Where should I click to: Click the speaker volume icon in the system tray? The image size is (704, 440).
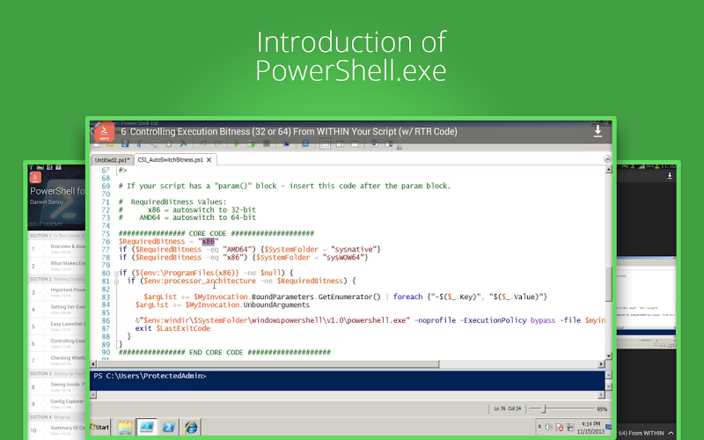click(x=548, y=427)
